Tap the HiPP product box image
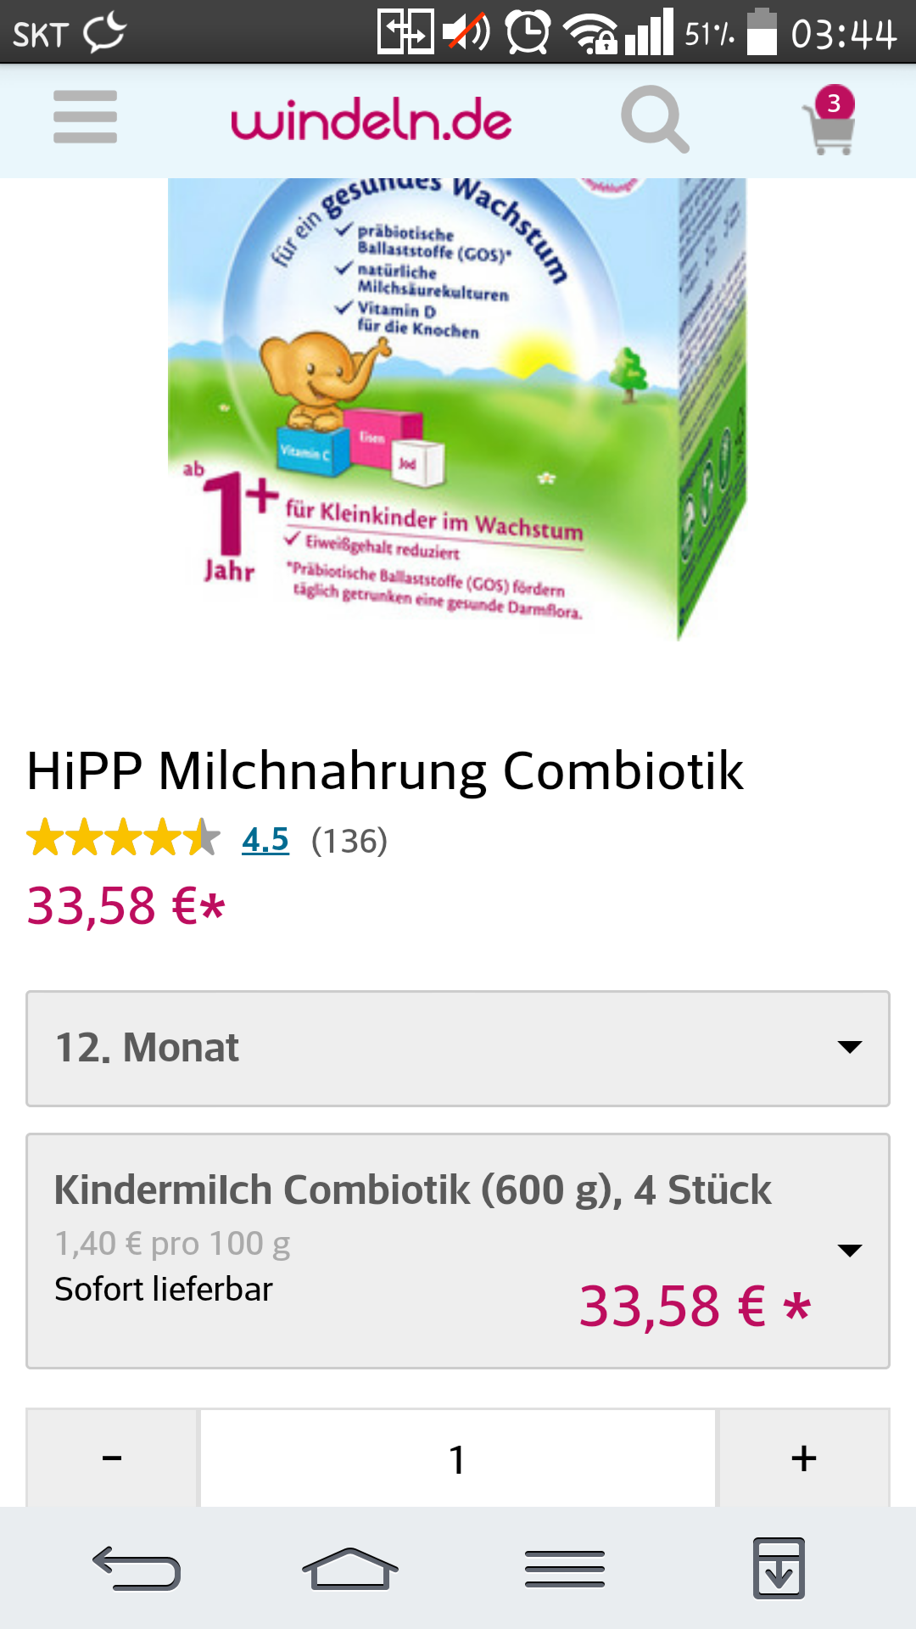The height and width of the screenshot is (1629, 916). coord(457,409)
